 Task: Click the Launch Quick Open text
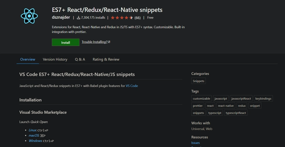click(x=33, y=122)
